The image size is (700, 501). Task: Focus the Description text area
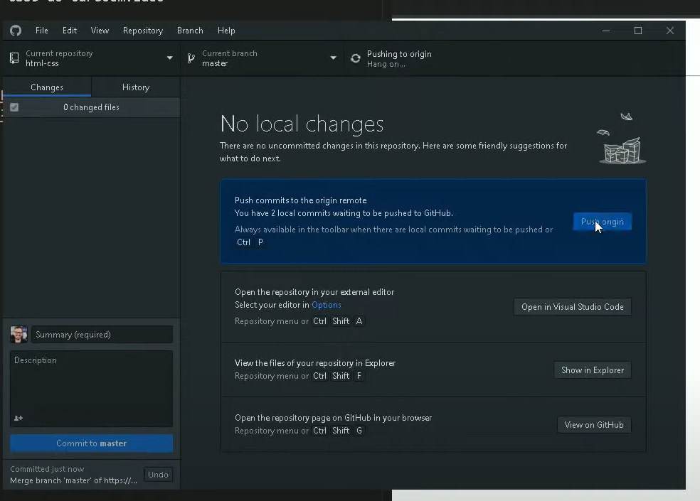(92, 389)
